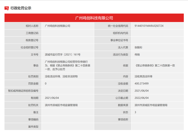Click 滨州市滨城区市场监督管理局 in the 处罚机关 row
The image size is (188, 134).
(x=61, y=105)
